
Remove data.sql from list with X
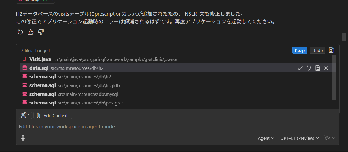click(x=326, y=68)
